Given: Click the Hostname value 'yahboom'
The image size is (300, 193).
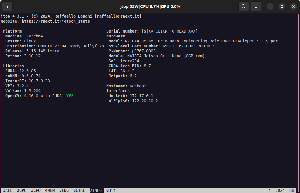Looking at the screenshot, I should (x=138, y=86).
